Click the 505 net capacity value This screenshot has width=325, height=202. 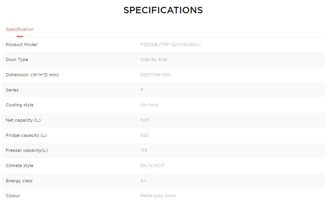[x=145, y=120]
